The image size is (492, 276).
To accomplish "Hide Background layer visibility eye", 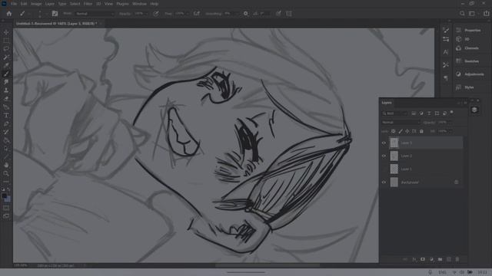I will point(384,182).
